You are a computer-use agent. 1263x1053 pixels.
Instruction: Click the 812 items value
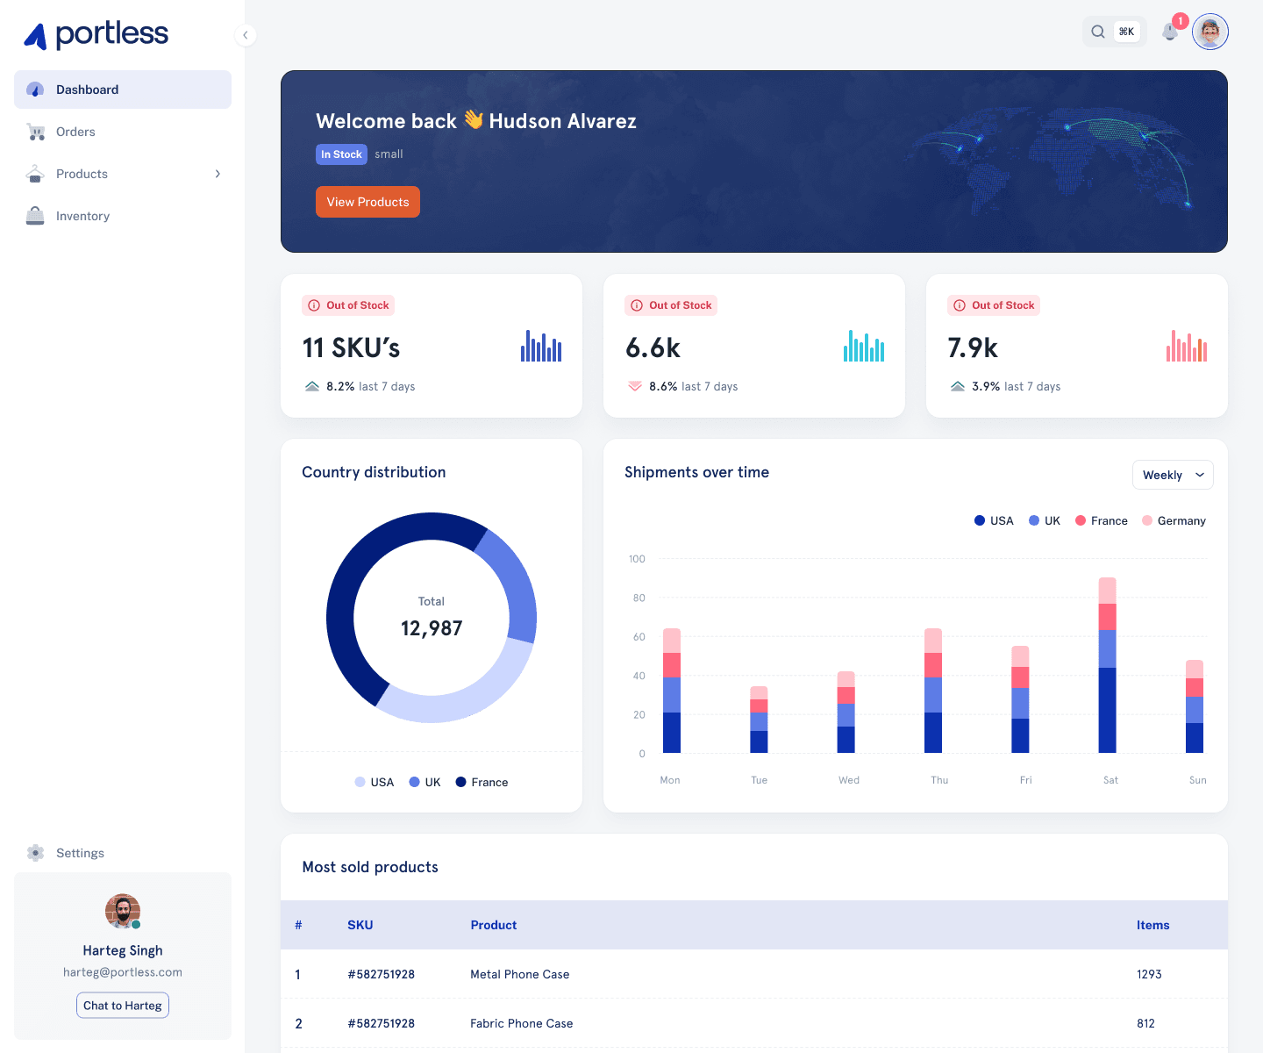click(x=1145, y=1023)
